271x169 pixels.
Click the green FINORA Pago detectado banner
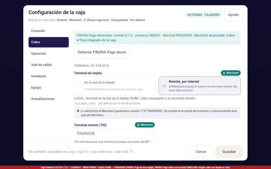click(157, 38)
